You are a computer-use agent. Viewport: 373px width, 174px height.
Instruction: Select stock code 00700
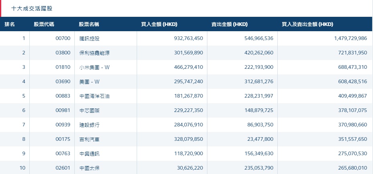63,38
